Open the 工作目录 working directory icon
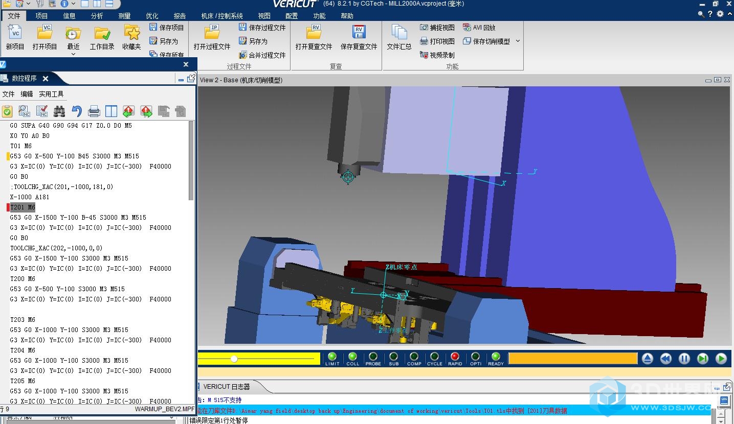This screenshot has height=424, width=734. pyautogui.click(x=102, y=33)
